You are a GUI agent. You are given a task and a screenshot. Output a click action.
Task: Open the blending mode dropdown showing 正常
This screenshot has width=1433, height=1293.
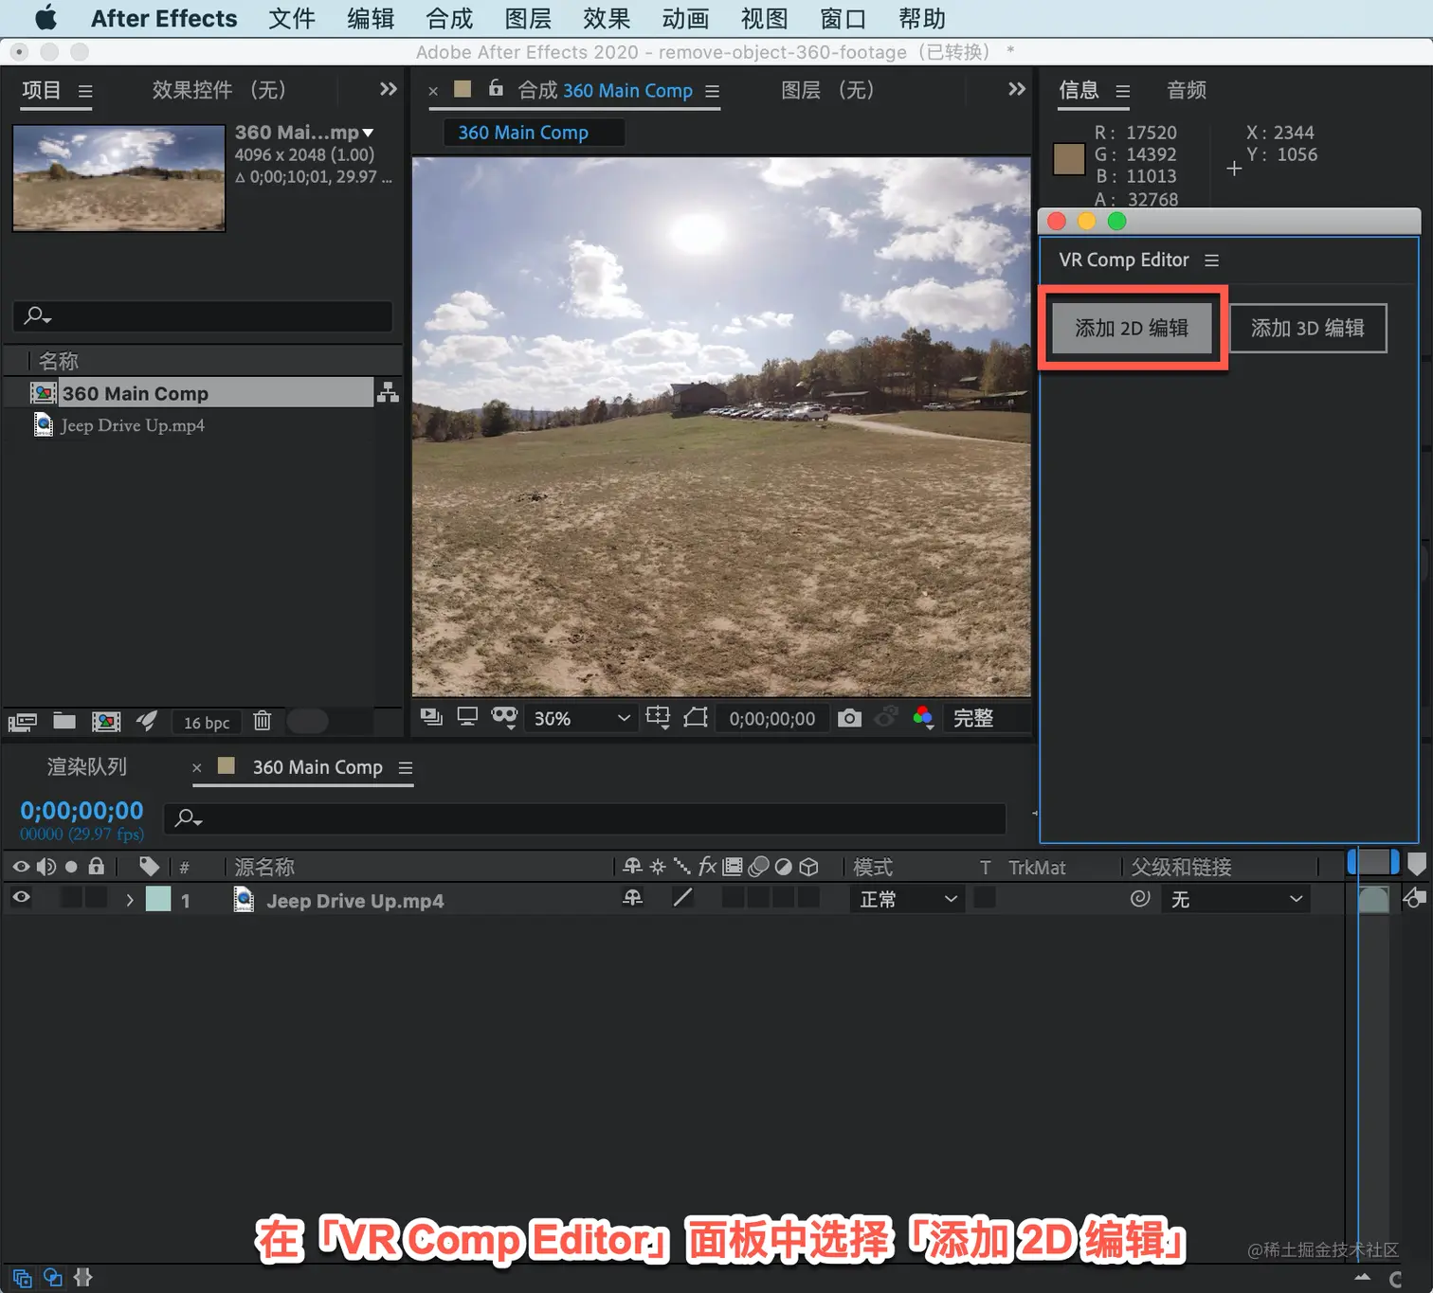click(907, 899)
